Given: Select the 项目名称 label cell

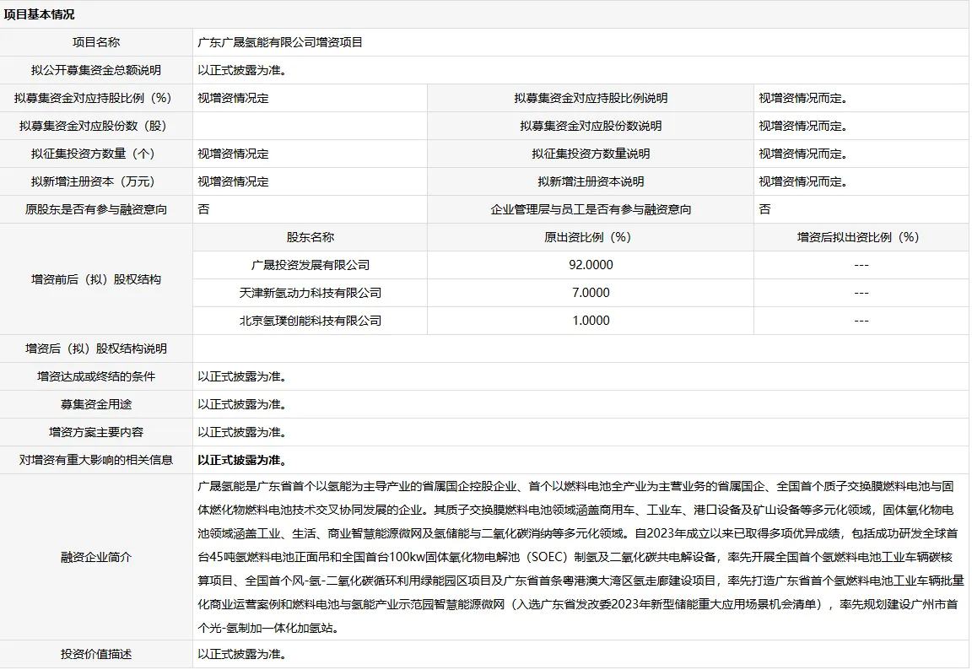Looking at the screenshot, I should pos(96,42).
